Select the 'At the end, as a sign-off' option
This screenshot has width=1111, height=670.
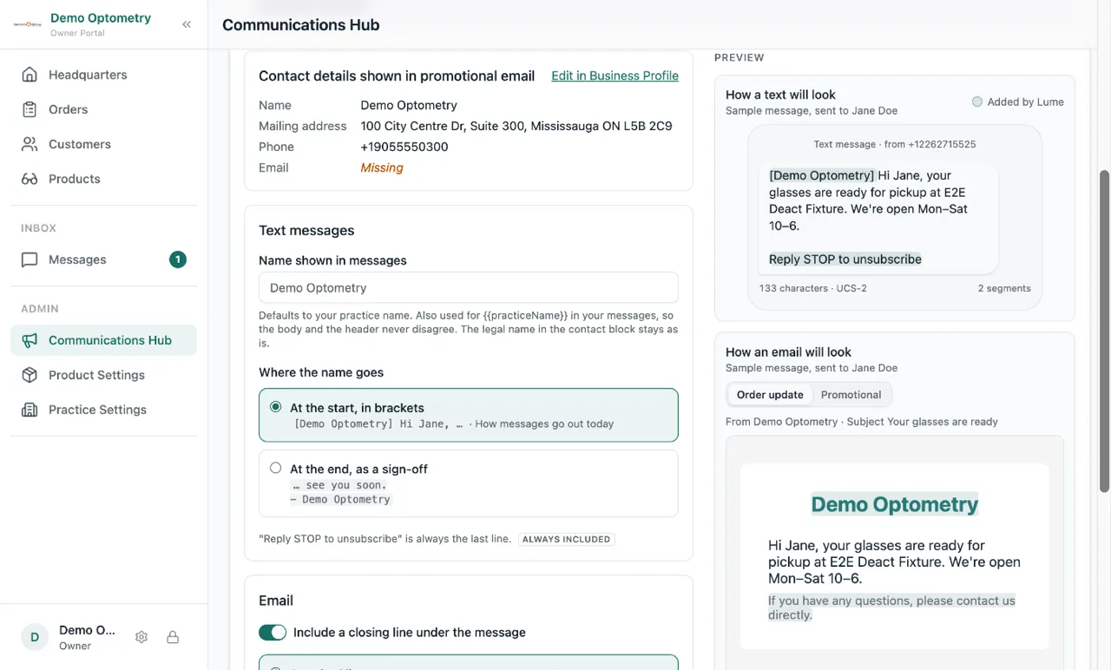tap(469, 483)
